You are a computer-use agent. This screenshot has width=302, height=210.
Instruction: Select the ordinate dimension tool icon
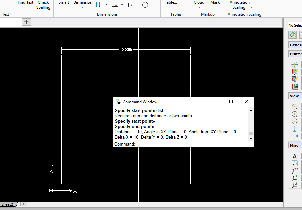pos(115,4)
